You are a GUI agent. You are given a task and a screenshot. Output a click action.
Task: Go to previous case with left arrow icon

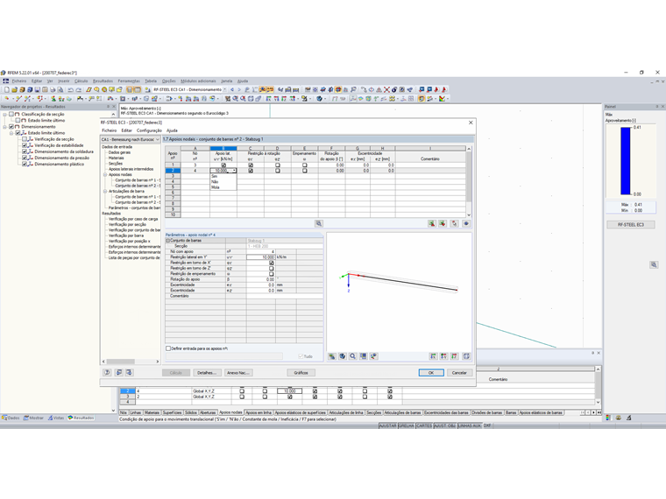click(x=232, y=89)
